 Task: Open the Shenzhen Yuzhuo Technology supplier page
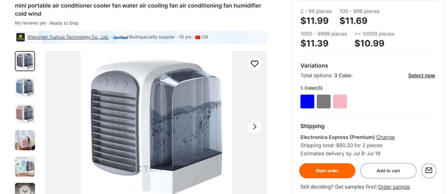pos(68,37)
